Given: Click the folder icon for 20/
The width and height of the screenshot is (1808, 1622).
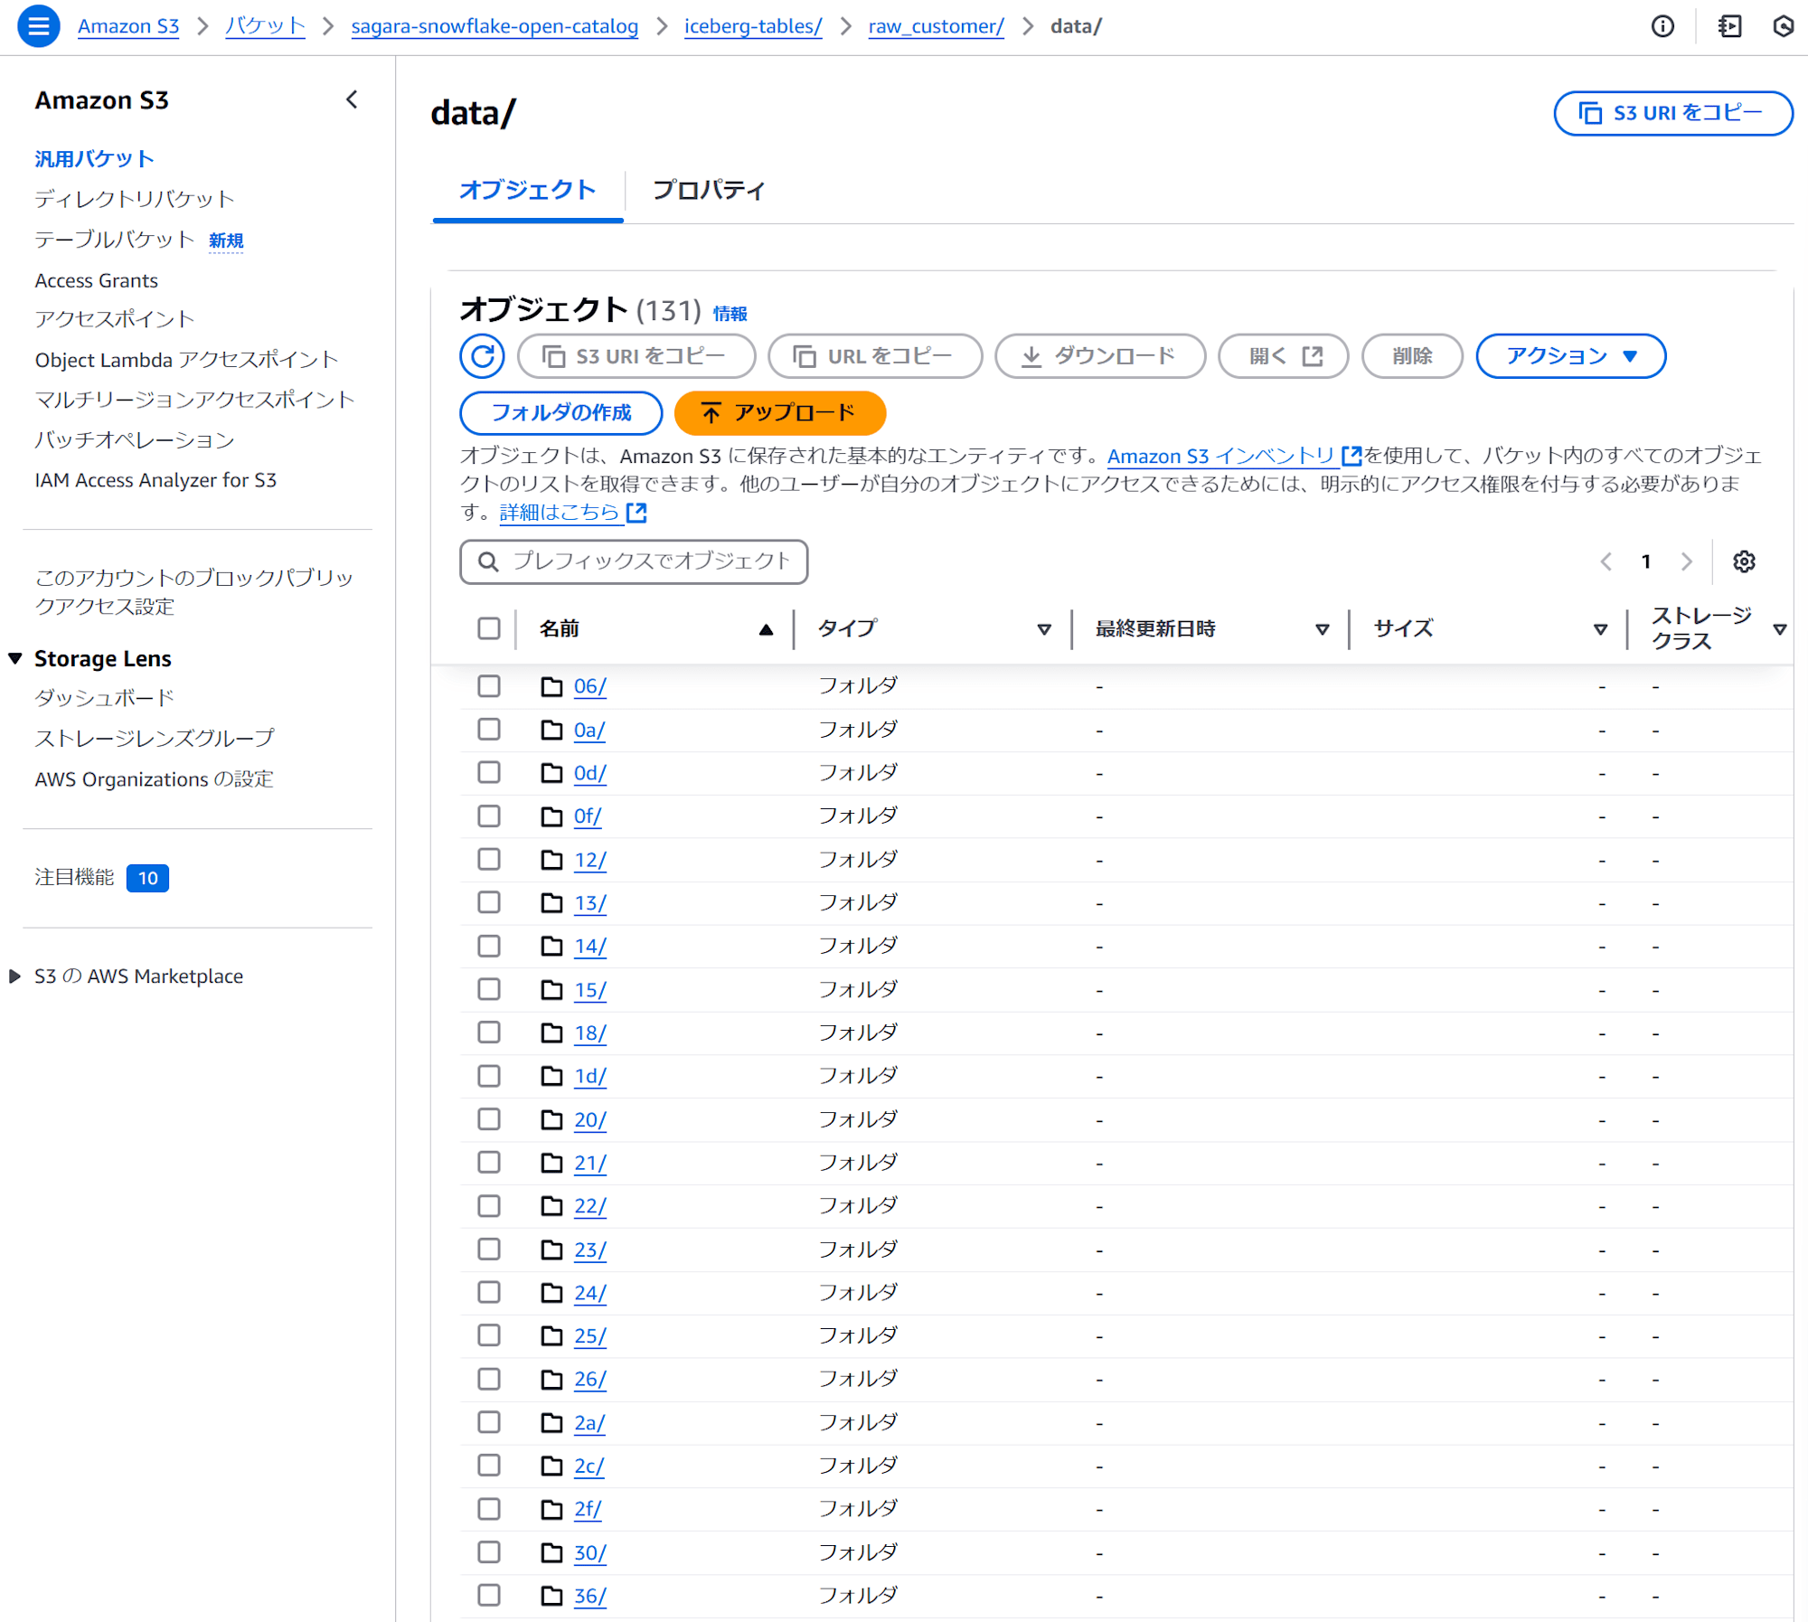Looking at the screenshot, I should [x=551, y=1119].
